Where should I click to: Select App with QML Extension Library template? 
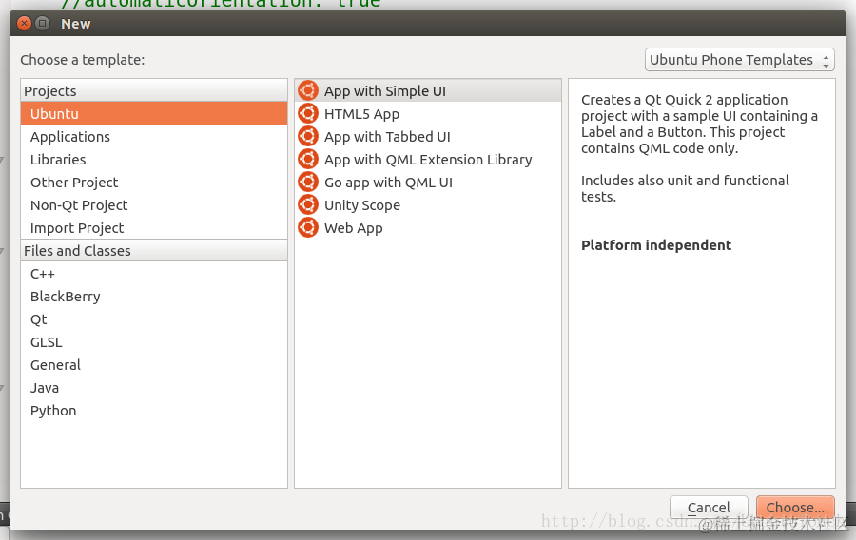[x=428, y=160]
